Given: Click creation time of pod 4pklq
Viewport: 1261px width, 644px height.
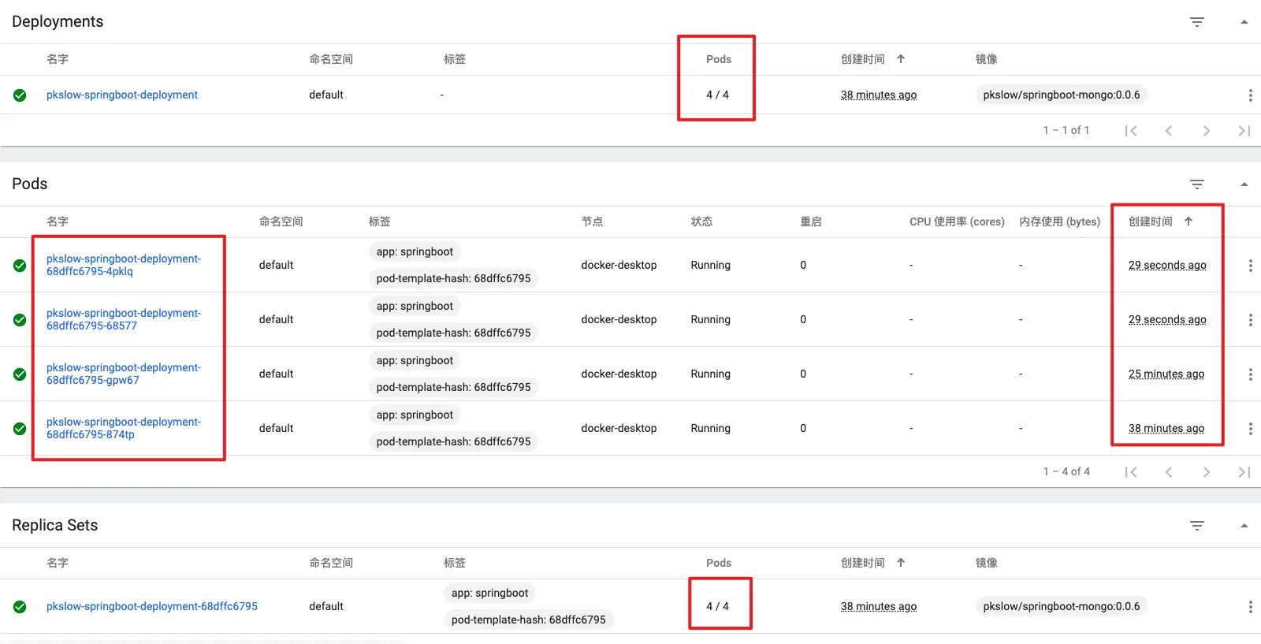Looking at the screenshot, I should click(1167, 265).
